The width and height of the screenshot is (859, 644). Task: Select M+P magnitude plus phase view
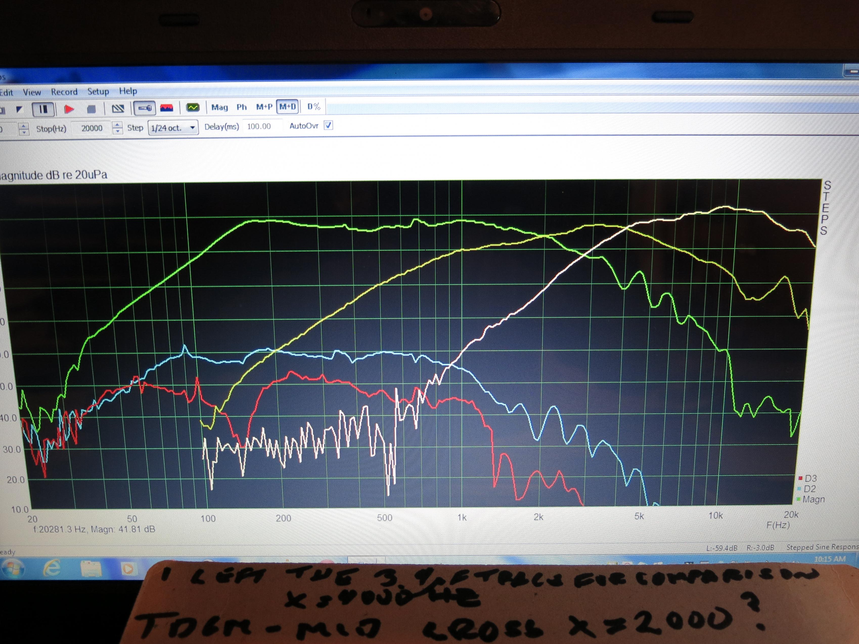point(264,107)
